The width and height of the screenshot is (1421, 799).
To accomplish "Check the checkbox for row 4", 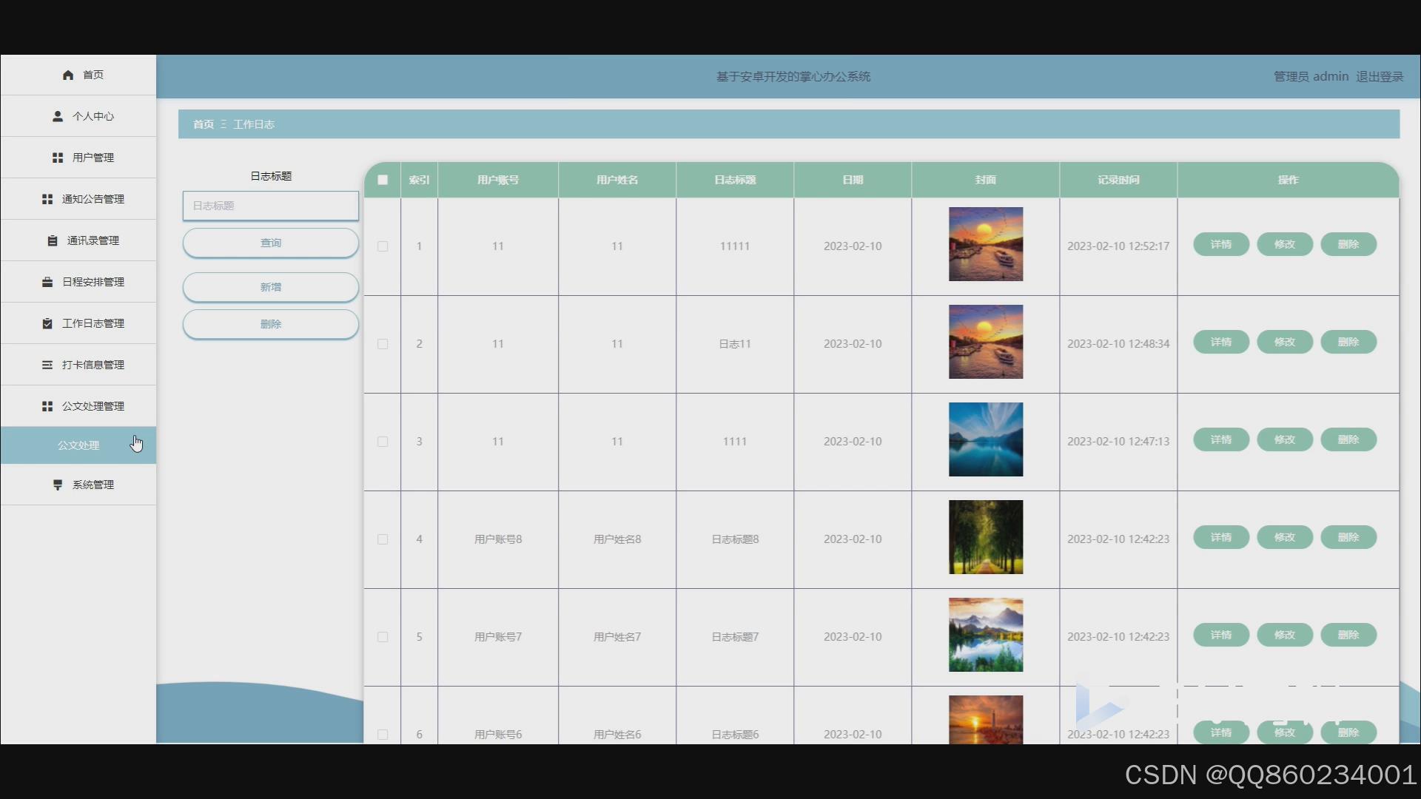I will pos(383,539).
